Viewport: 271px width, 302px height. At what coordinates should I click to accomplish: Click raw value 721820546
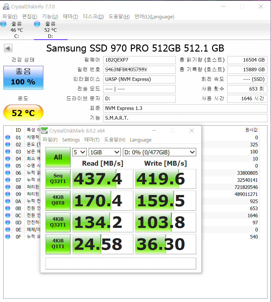246,187
